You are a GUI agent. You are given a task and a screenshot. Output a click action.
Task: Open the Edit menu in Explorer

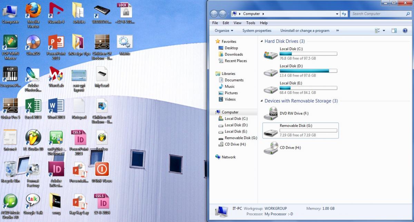click(x=226, y=23)
